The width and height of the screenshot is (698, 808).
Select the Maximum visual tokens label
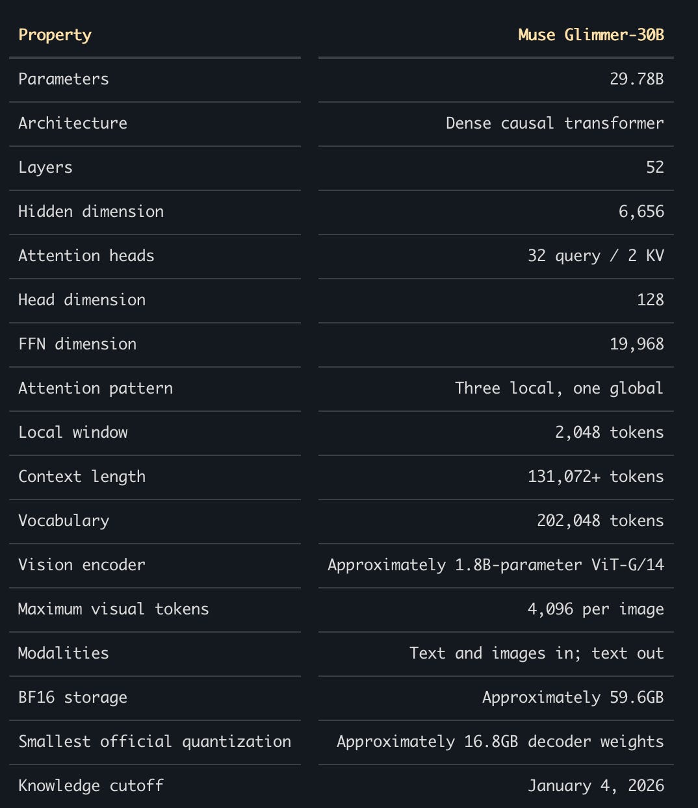point(114,609)
